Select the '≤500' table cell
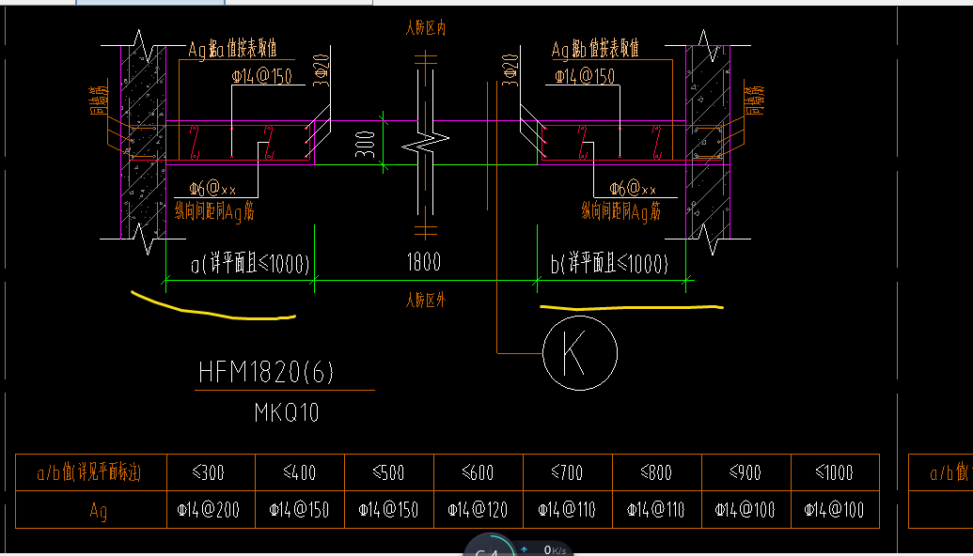Screen dimensions: 973x556 (x=389, y=473)
